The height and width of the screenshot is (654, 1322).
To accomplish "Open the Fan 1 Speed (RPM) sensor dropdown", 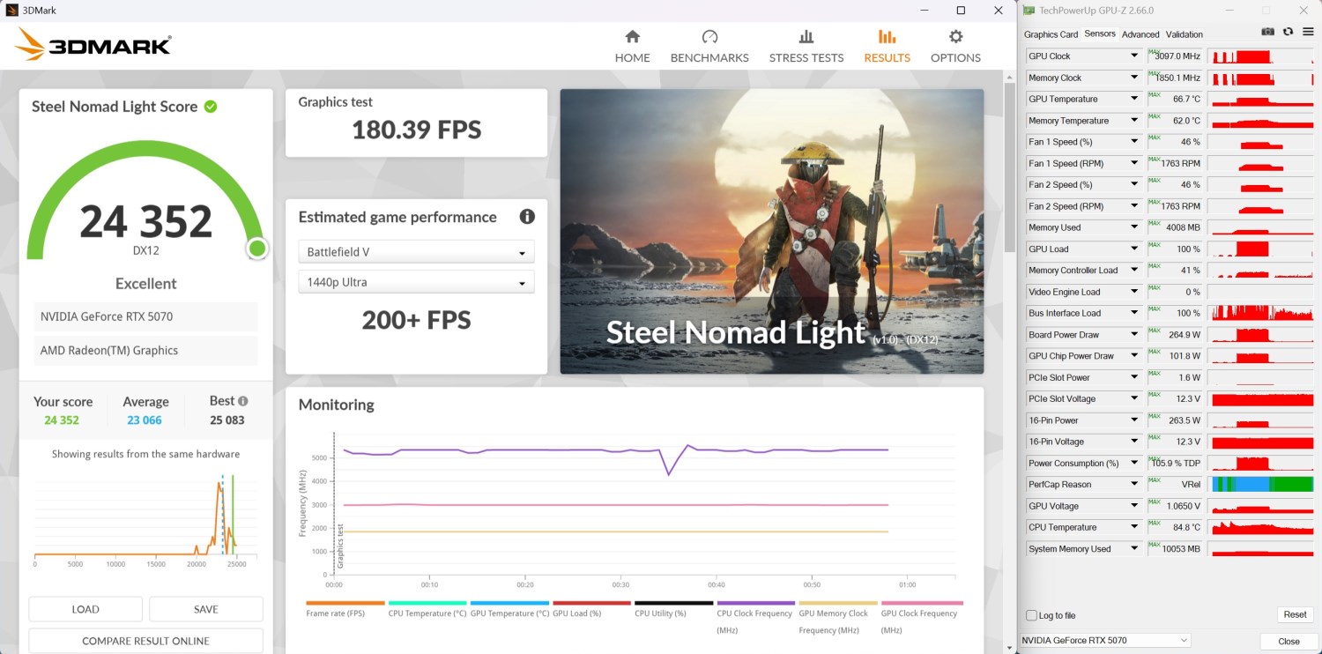I will (1134, 163).
